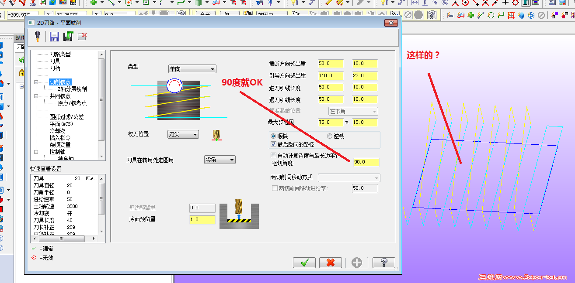This screenshot has height=283, width=575.
Task: Click the 底面预留量 field showing 1.0
Action: 202,220
